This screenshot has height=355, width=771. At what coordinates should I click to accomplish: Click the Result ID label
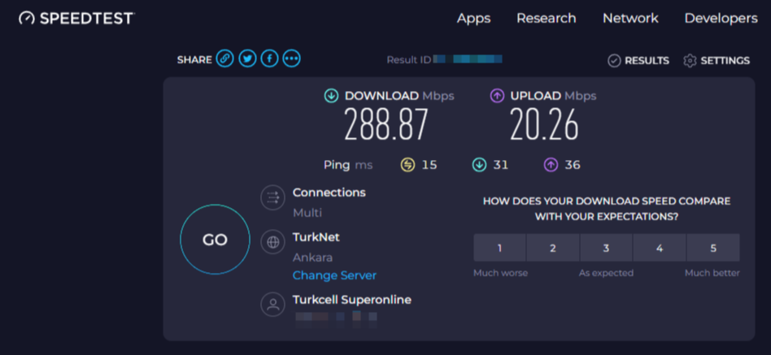[408, 60]
